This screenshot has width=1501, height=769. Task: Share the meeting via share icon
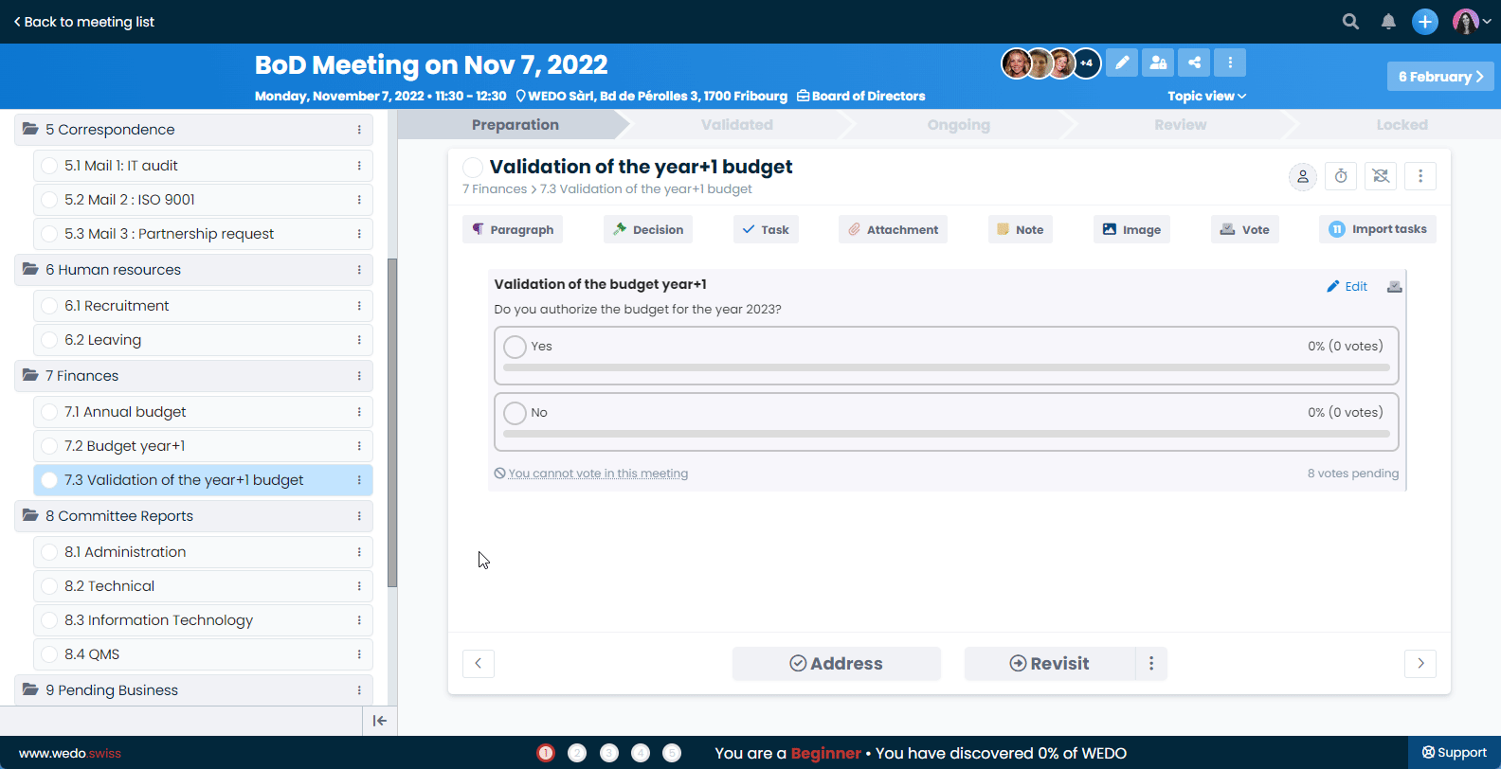tap(1194, 63)
